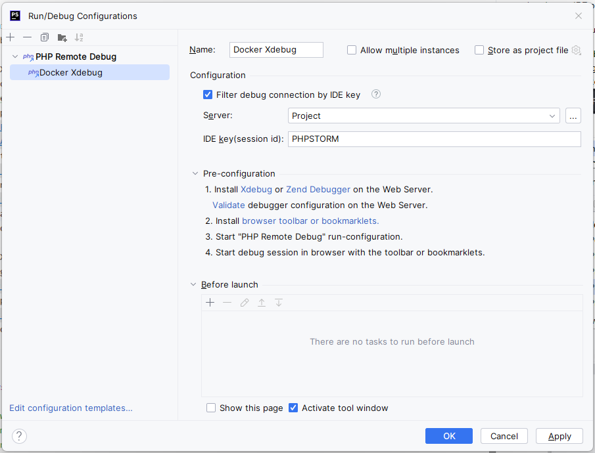Image resolution: width=595 pixels, height=453 pixels.
Task: Enable Allow multiple instances
Action: [x=352, y=50]
